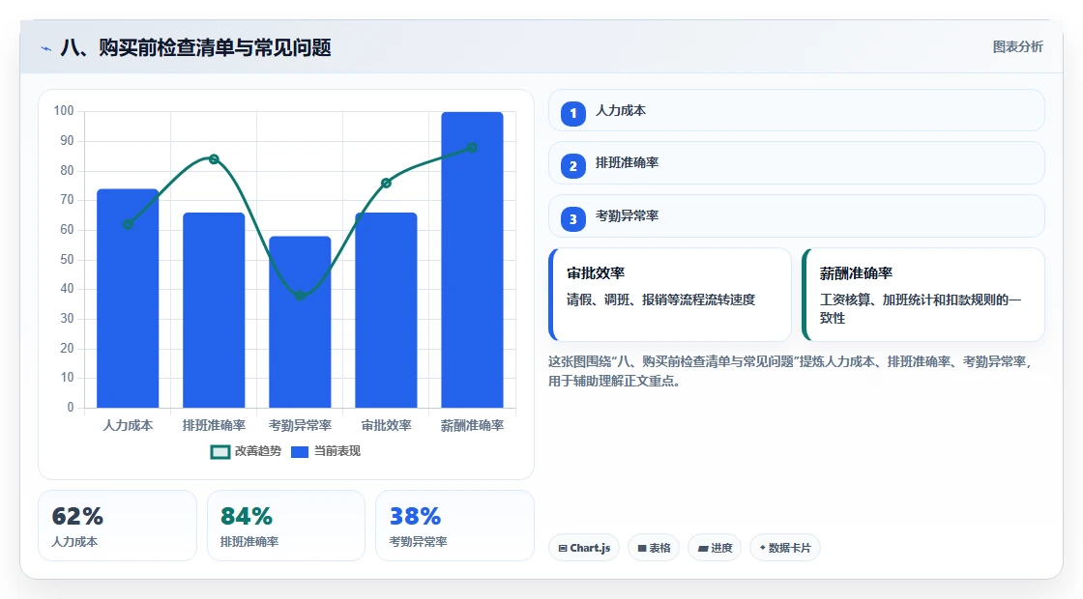Click the 审批效率 x-axis label
1083x599 pixels.
pos(386,426)
